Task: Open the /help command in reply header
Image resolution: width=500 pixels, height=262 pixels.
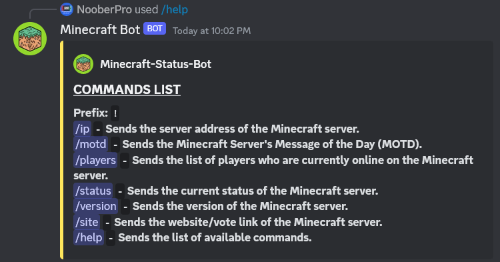Action: click(175, 9)
